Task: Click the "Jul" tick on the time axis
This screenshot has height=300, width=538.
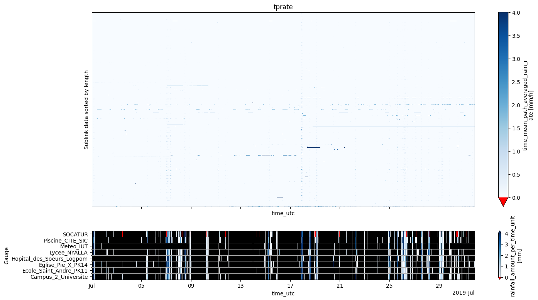Action: (x=92, y=286)
